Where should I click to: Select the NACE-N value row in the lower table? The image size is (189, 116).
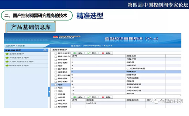[x=126, y=103]
